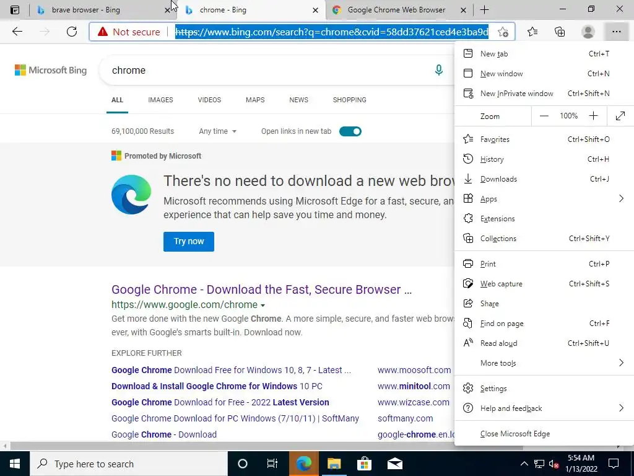Expand the More tools submenu
Viewport: 634px width, 476px height.
[621, 363]
